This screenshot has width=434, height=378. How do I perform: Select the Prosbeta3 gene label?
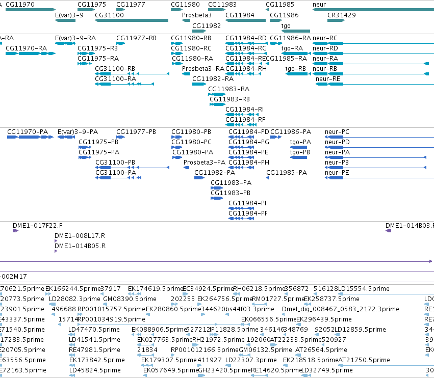pyautogui.click(x=196, y=15)
